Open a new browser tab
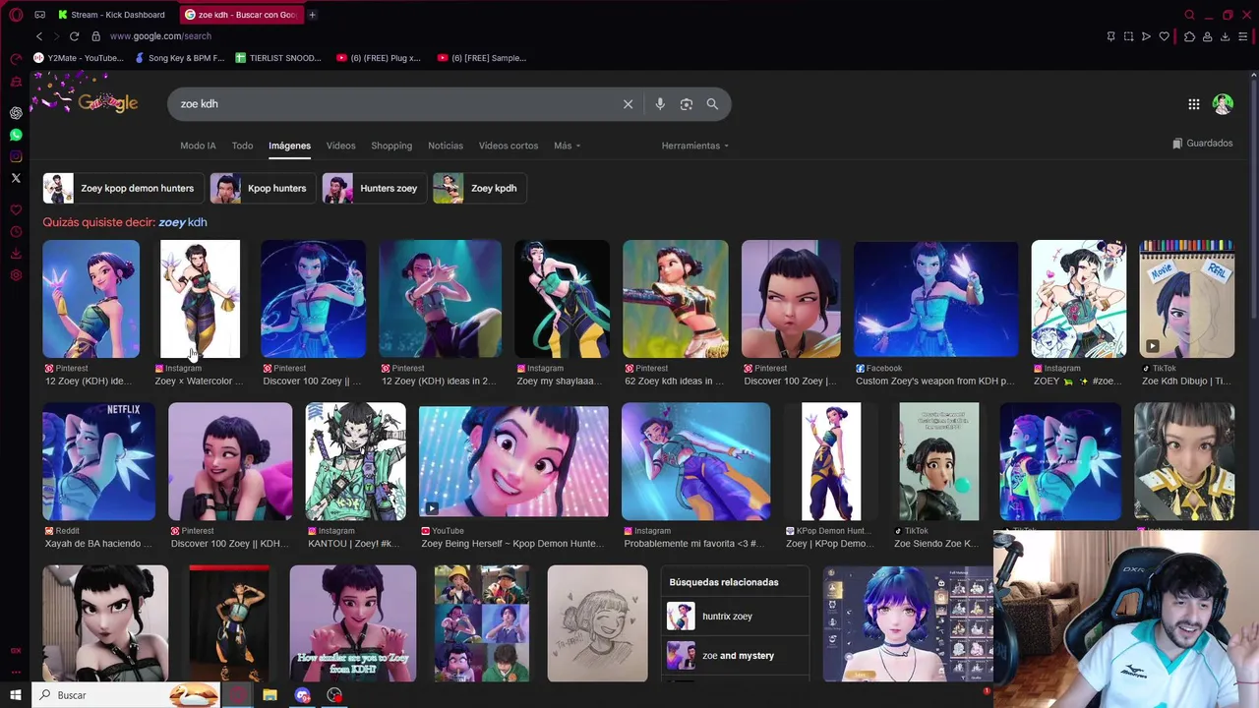The width and height of the screenshot is (1259, 708). 312,15
